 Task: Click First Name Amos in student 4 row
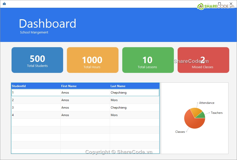65,115
